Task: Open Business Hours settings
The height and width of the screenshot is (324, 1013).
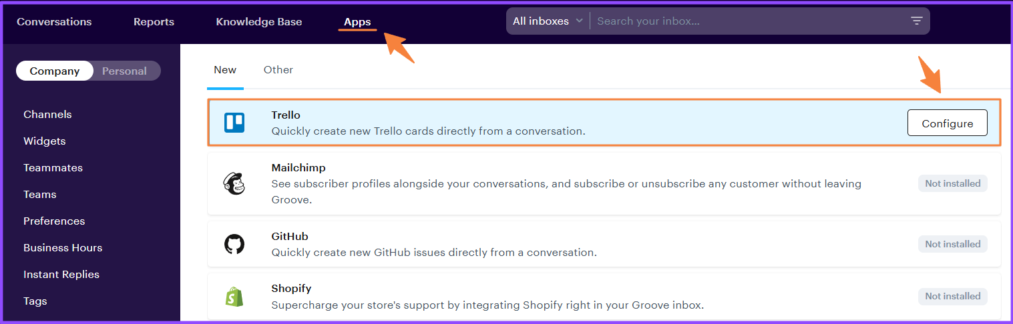Action: [63, 248]
